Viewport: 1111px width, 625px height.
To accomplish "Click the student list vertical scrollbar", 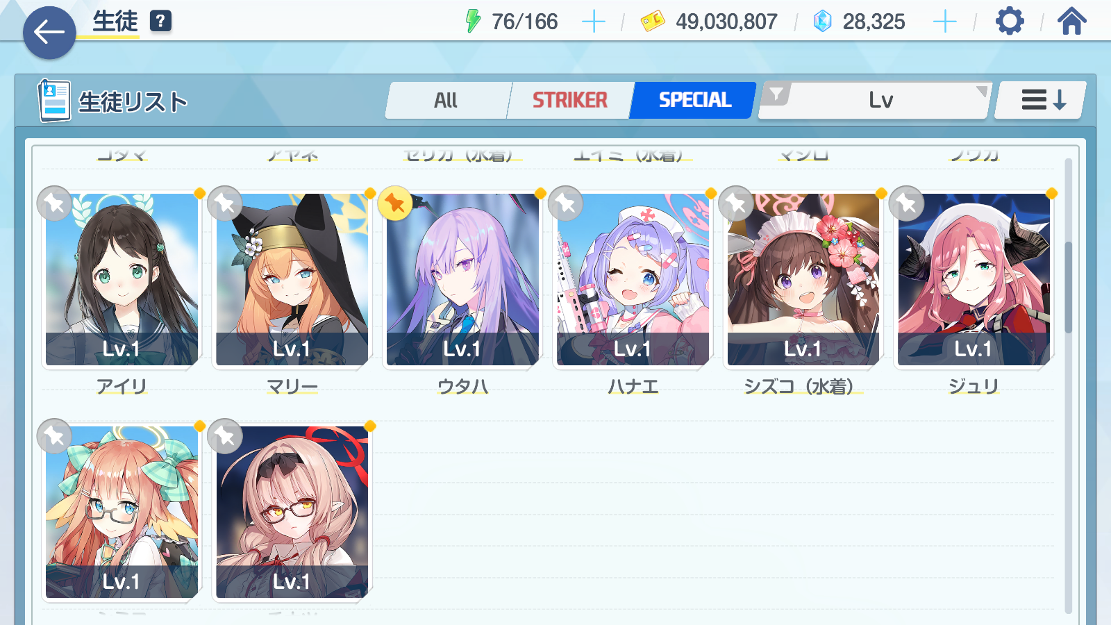I will [x=1068, y=287].
